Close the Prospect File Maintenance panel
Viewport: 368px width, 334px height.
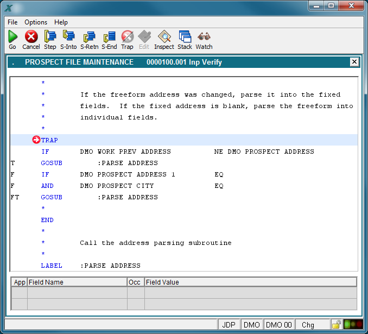click(x=354, y=62)
